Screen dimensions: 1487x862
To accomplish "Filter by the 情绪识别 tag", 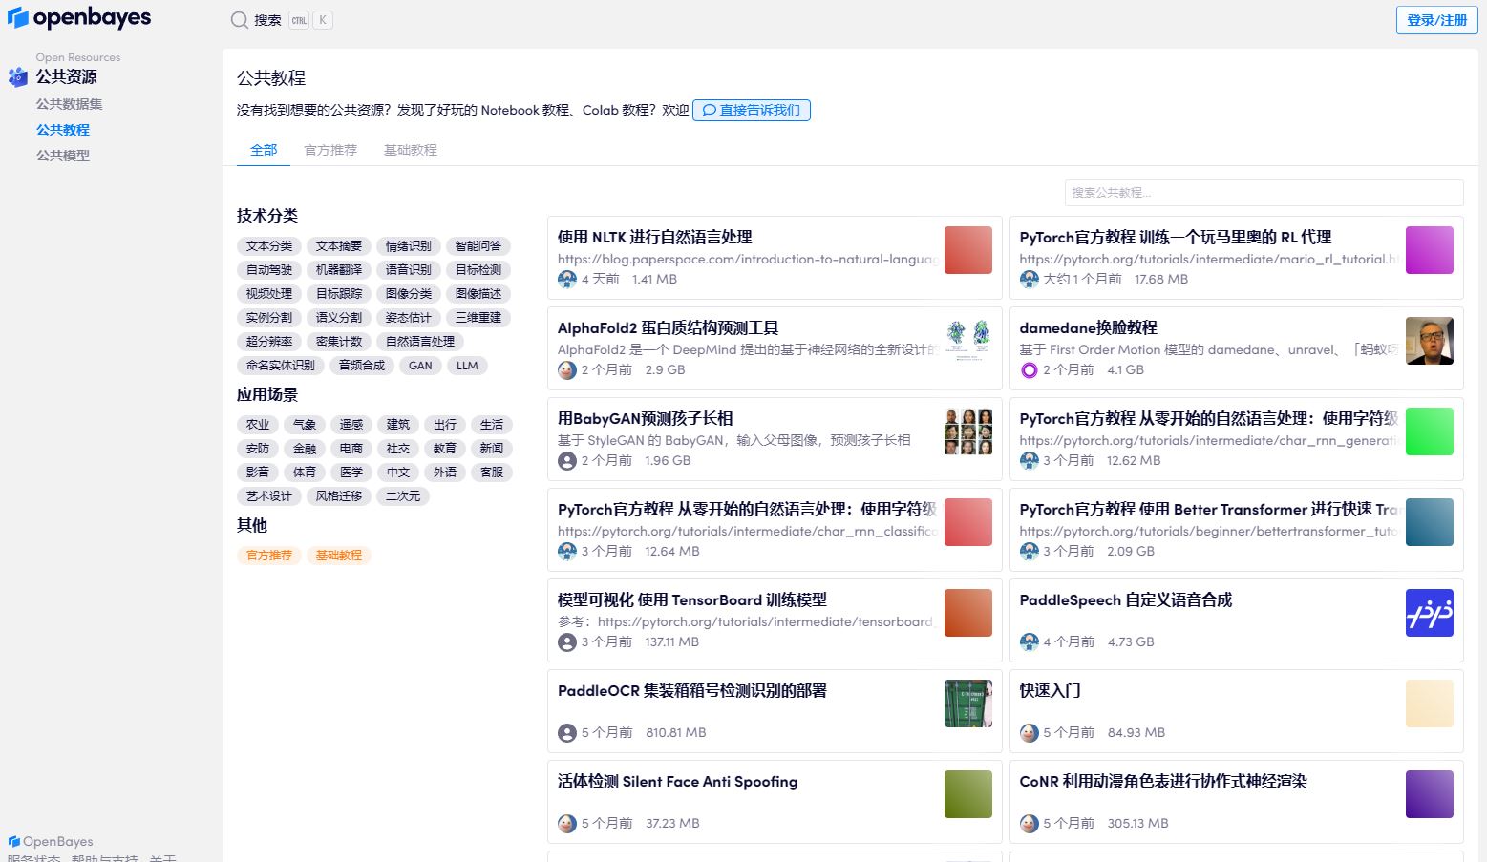I will coord(409,246).
